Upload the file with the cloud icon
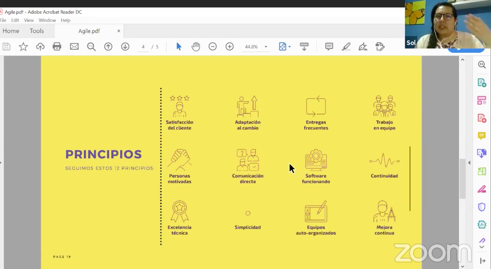Screen dimensions: 491x269 tap(40, 47)
